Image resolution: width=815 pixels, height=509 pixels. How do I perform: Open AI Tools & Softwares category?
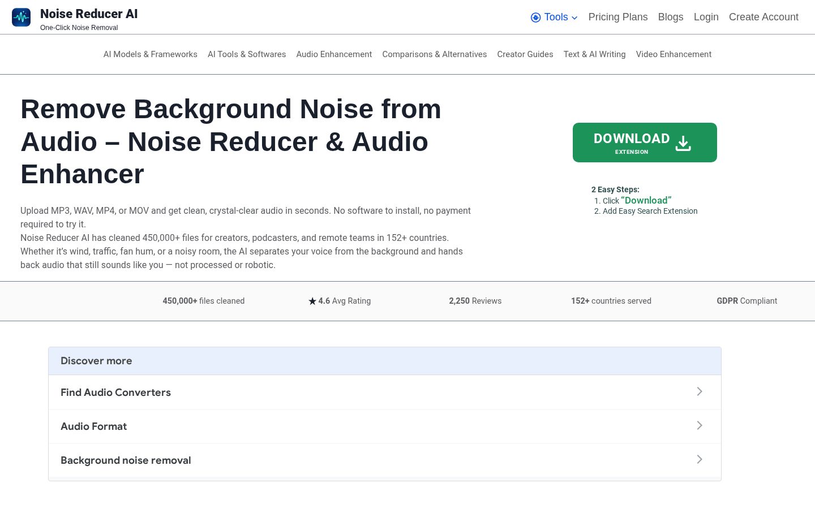tap(247, 54)
